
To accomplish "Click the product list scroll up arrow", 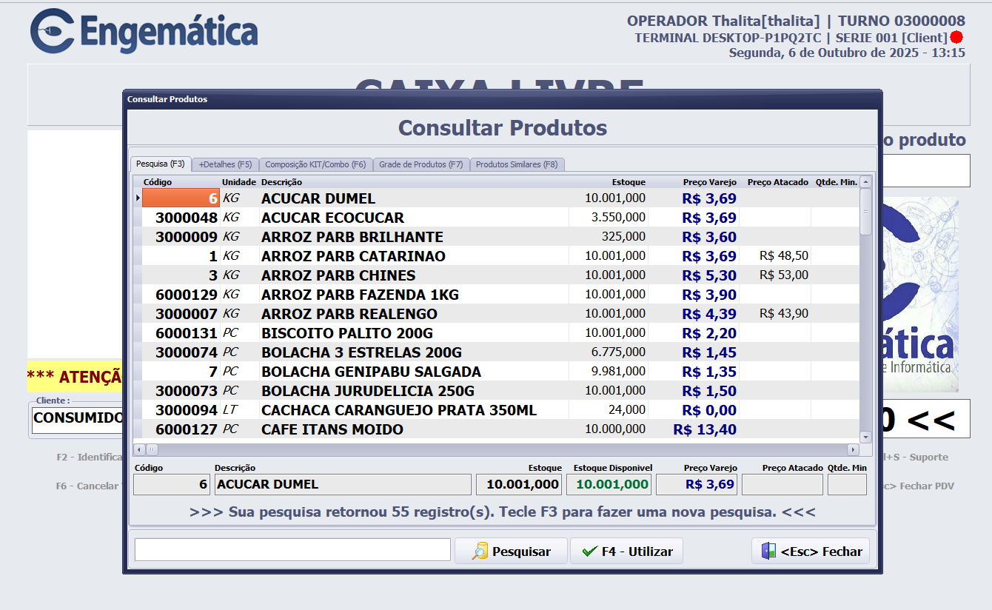I will [x=865, y=182].
